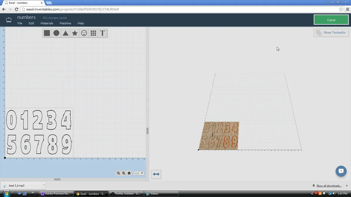Open the Materials menu
The image size is (351, 197).
pos(47,23)
